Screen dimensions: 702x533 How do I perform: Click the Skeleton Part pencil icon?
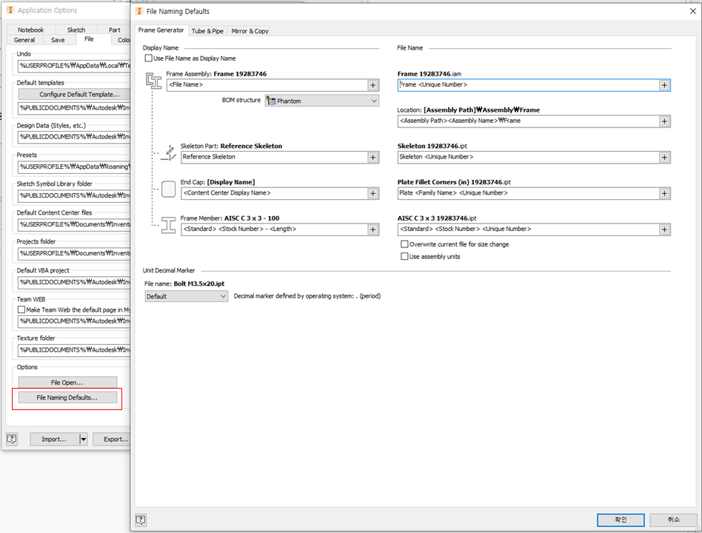pos(168,151)
